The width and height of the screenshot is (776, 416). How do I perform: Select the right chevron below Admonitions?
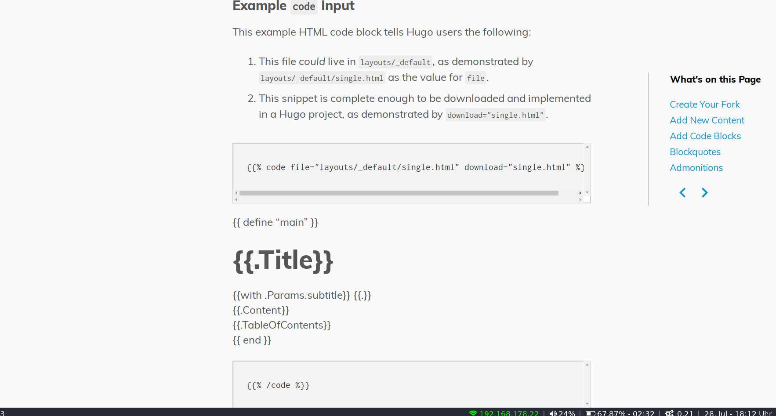705,192
